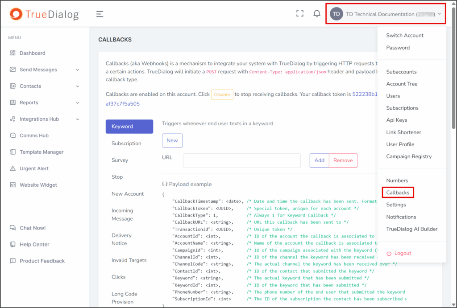Screen dimensions: 457x308
Task: Open Campaign Registry menu entry
Action: tap(409, 156)
